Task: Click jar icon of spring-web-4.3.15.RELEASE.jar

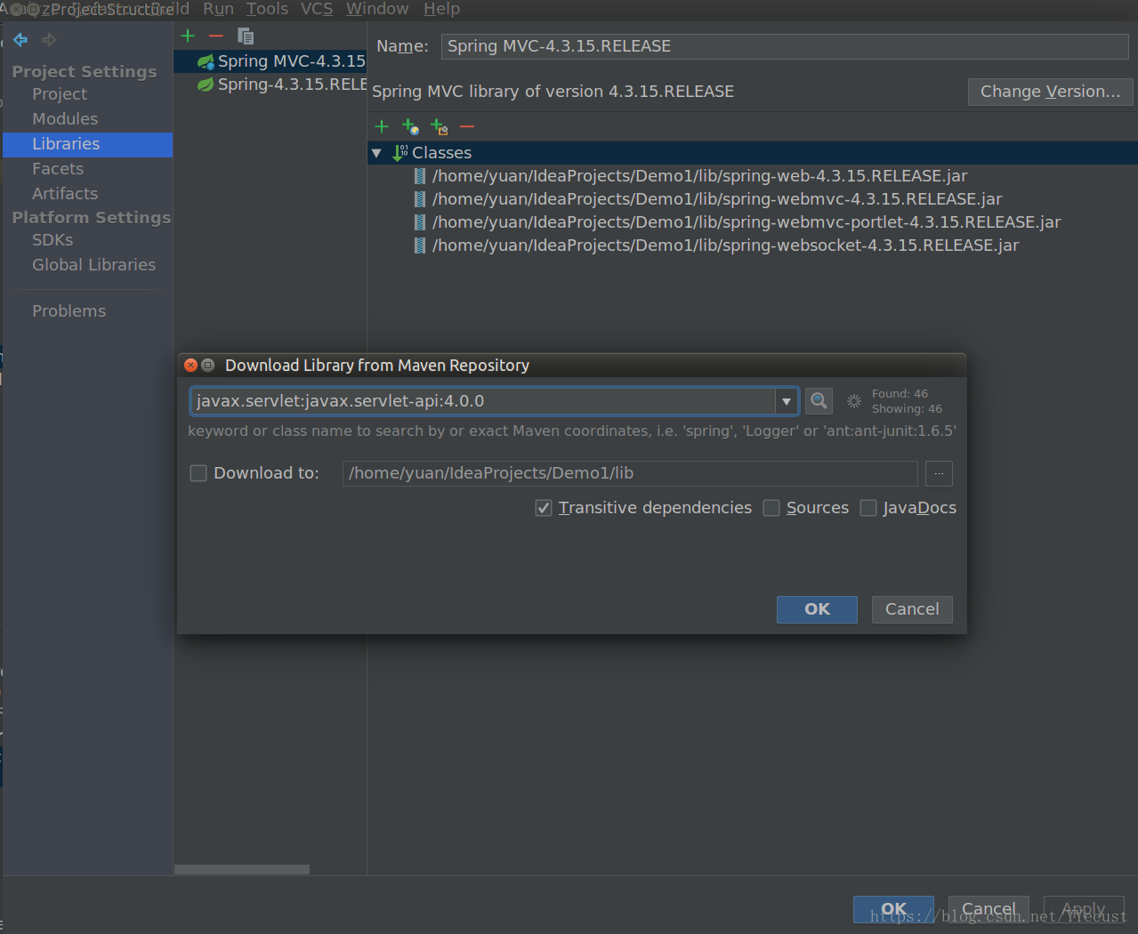Action: click(420, 176)
